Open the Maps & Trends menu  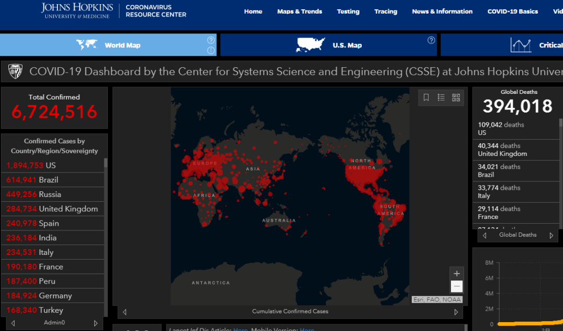click(300, 11)
